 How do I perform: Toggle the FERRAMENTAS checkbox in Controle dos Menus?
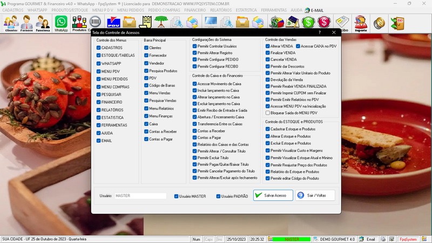pos(98,125)
